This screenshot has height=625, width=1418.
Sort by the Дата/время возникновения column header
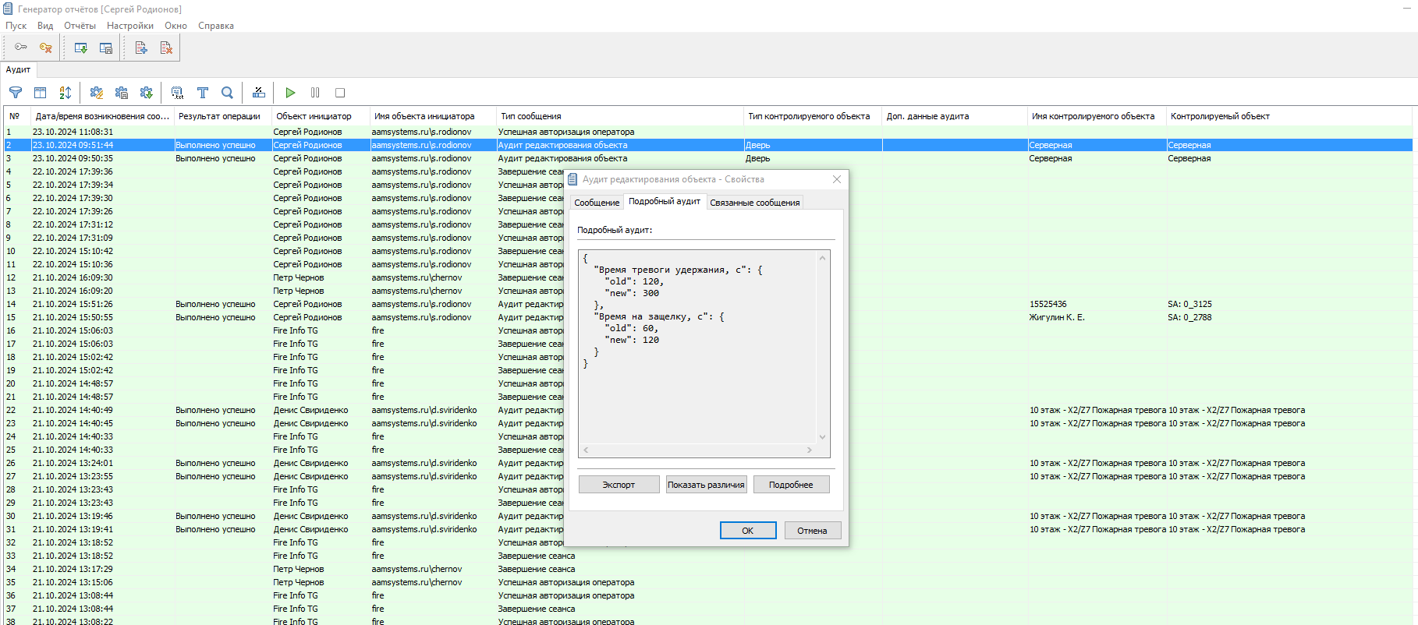102,116
